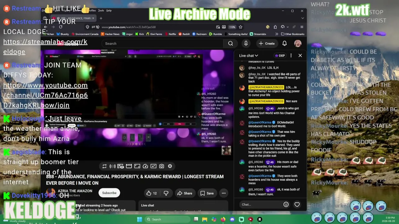The image size is (399, 224).
Task: Open File Explorer from the taskbar
Action: [x=205, y=219]
